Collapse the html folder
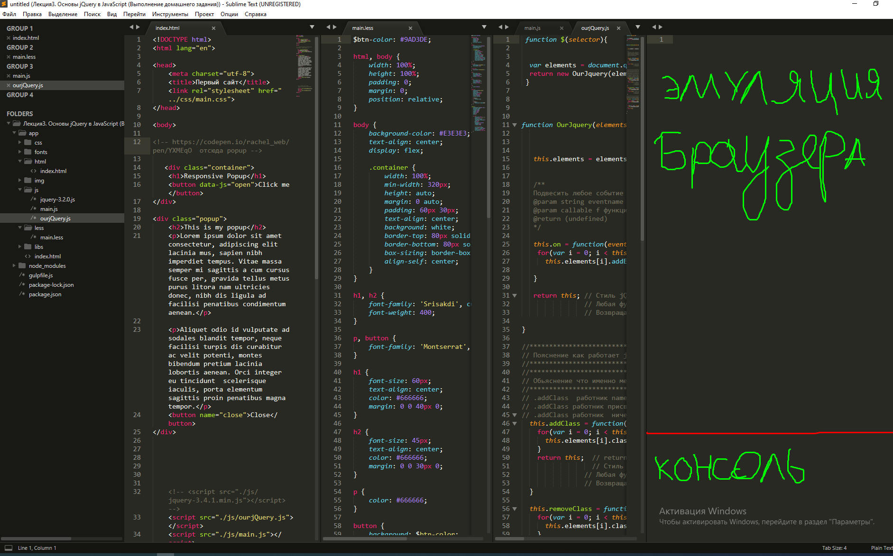The height and width of the screenshot is (556, 893). point(20,161)
